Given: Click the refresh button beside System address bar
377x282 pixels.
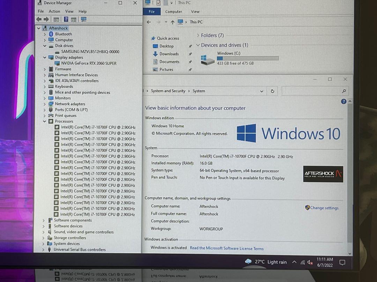Looking at the screenshot, I should click(x=272, y=91).
